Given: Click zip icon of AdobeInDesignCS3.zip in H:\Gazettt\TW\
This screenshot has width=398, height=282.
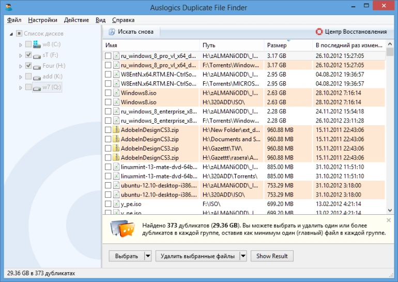Looking at the screenshot, I should (x=116, y=148).
